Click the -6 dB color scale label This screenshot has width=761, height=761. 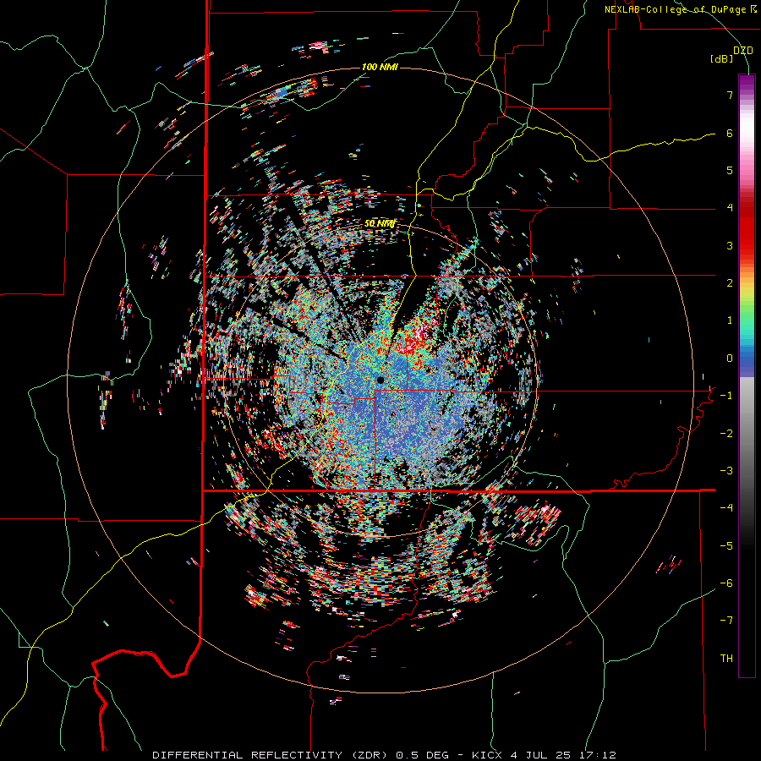click(726, 583)
